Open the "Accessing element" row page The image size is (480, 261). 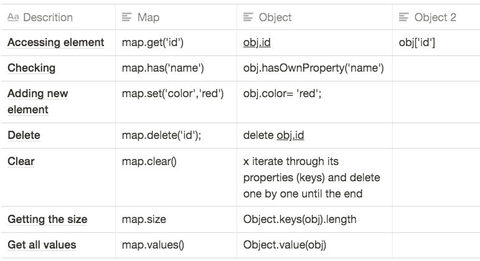tap(55, 43)
